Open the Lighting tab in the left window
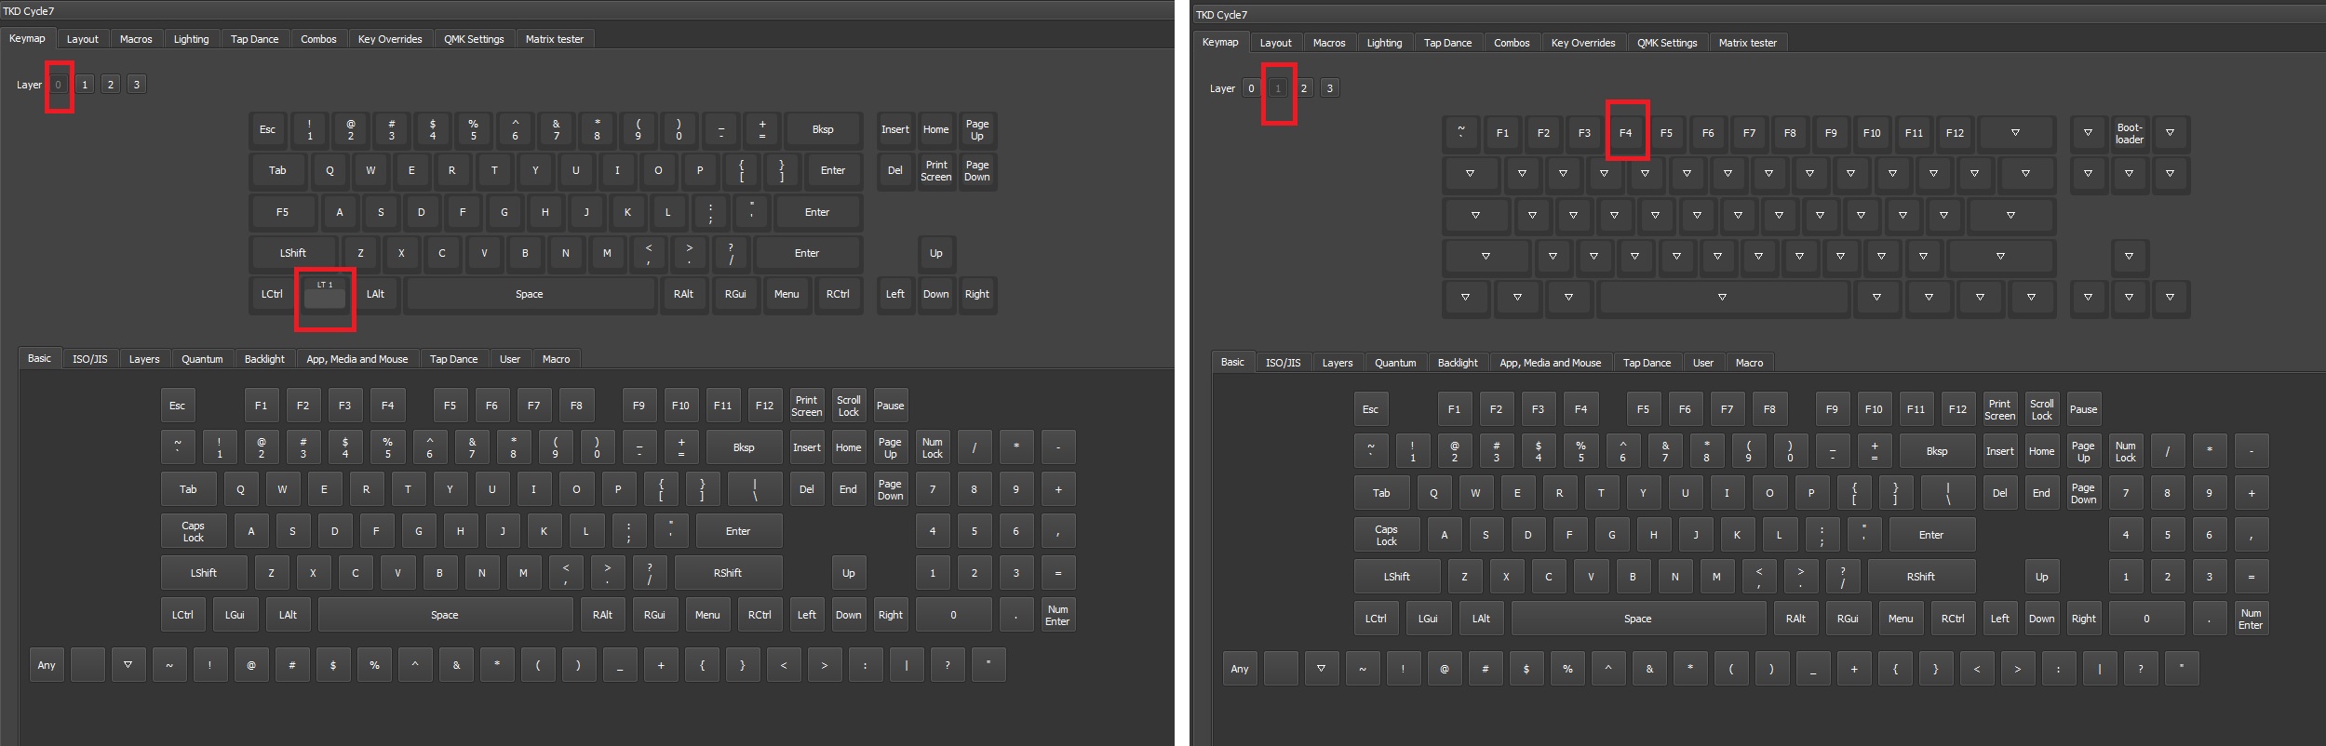Screen dimensions: 2326x746 [x=191, y=39]
